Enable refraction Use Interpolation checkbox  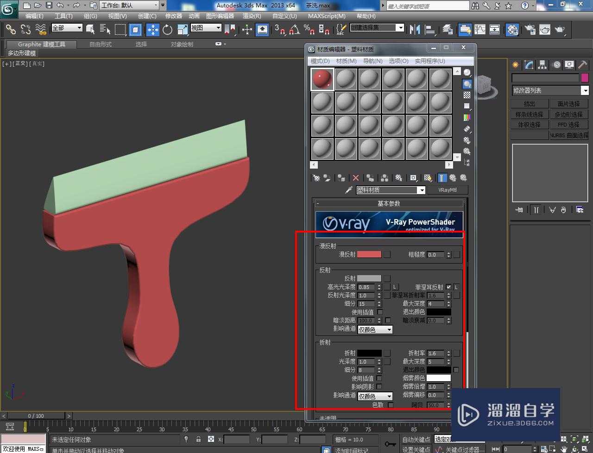(x=379, y=378)
